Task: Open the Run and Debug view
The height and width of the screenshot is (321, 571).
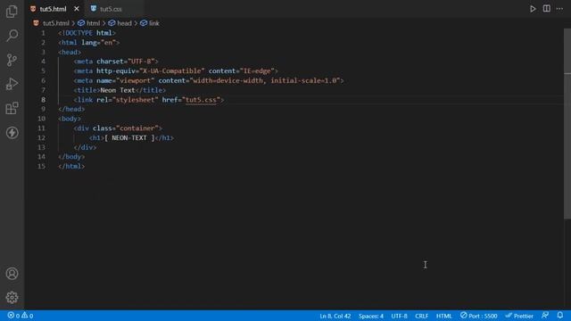Action: coord(12,84)
